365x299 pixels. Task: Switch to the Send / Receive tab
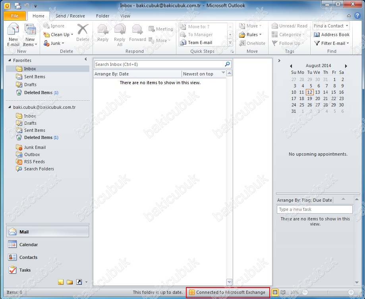[70, 16]
